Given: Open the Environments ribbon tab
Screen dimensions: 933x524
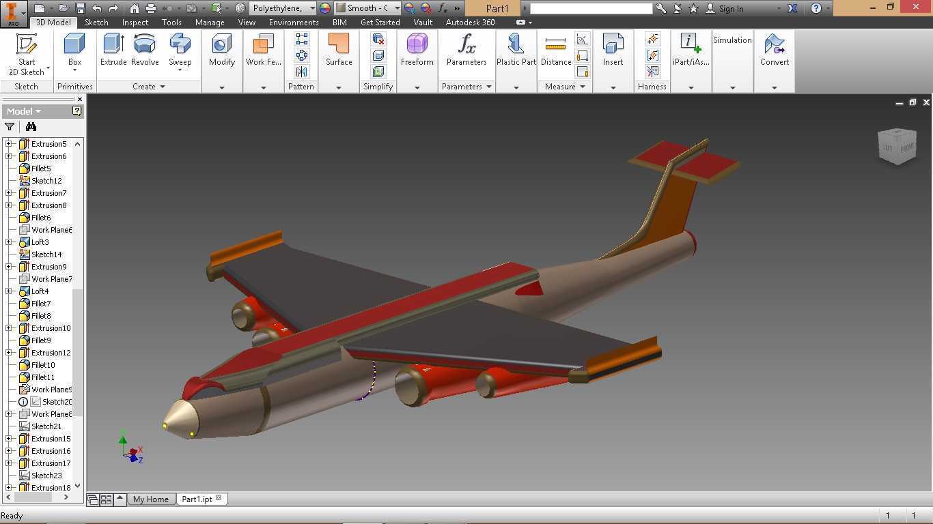Looking at the screenshot, I should pos(294,22).
